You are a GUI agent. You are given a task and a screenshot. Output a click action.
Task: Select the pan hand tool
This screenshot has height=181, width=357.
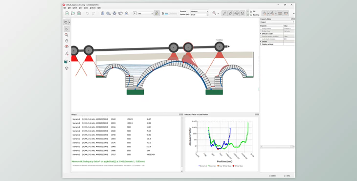click(67, 41)
